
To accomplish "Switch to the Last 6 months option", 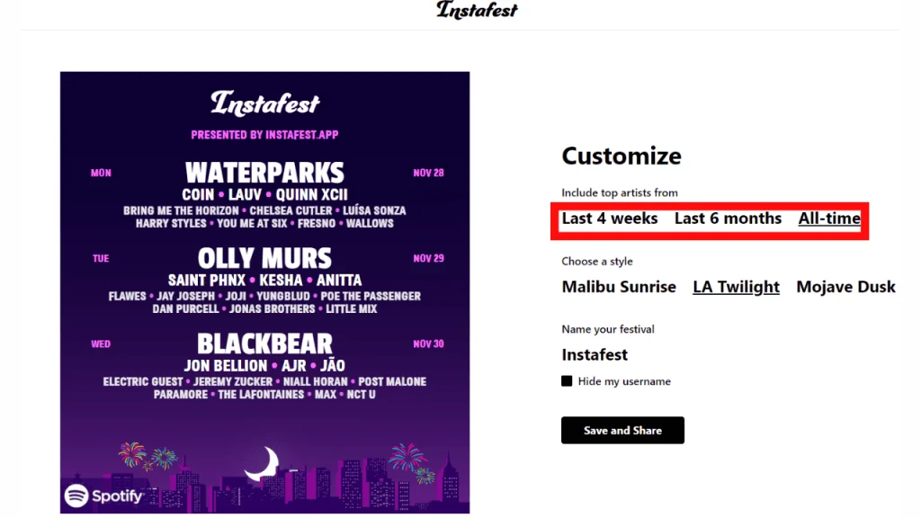I will (x=729, y=219).
